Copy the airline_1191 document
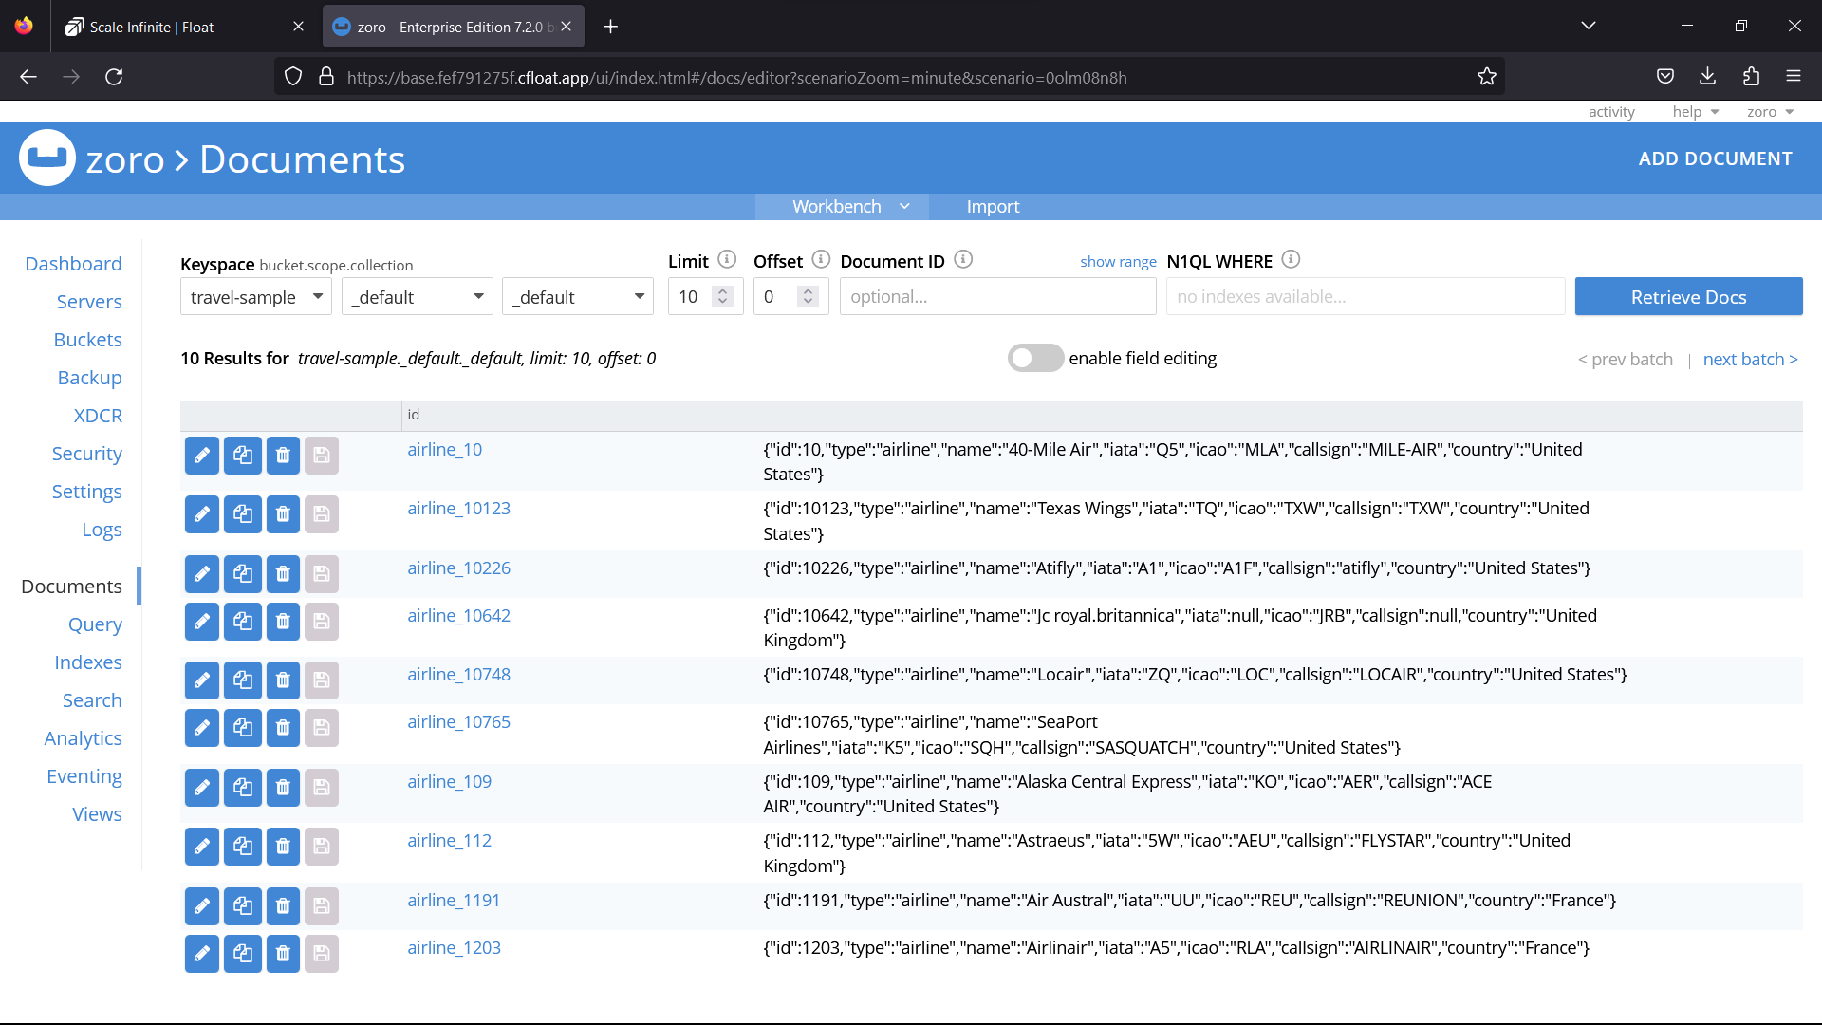The width and height of the screenshot is (1822, 1025). click(243, 906)
